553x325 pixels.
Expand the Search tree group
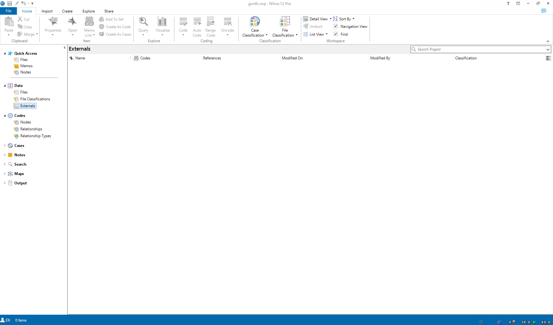[5, 164]
